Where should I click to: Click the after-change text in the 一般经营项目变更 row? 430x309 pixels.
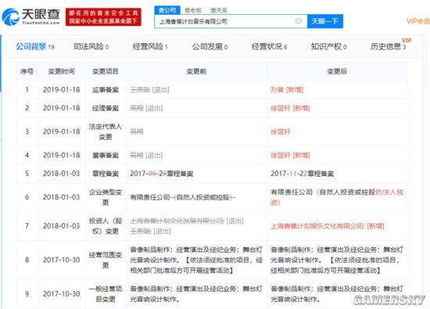tap(337, 294)
